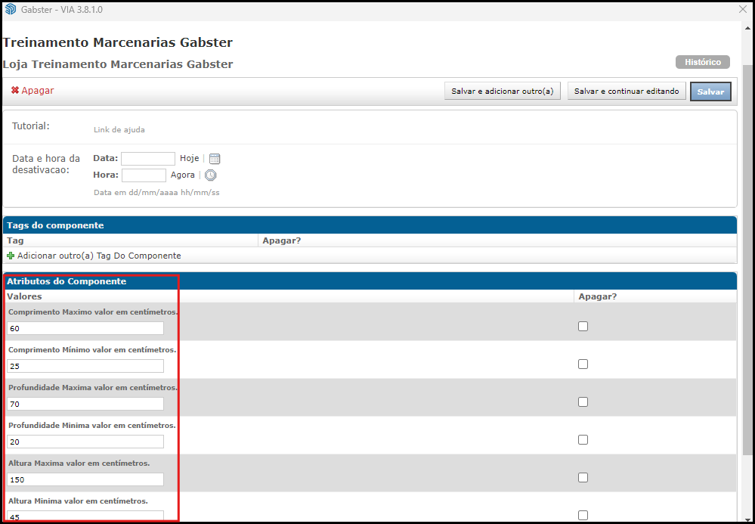Click the vertical scrollbar on the right
The image size is (755, 524).
tap(747, 227)
